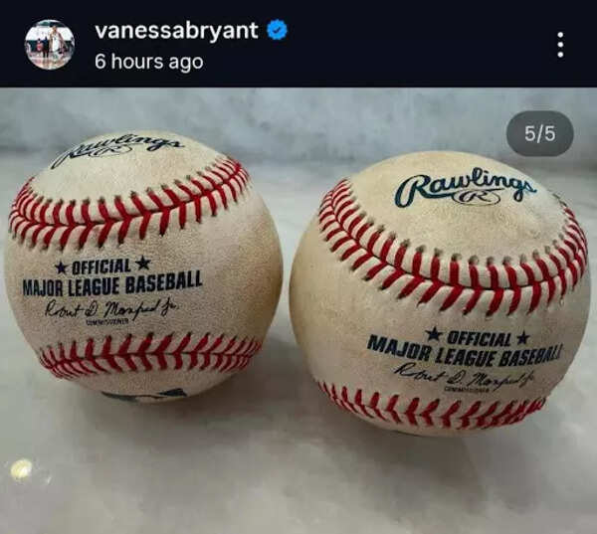Click the star after OFFICIAL on right ball
Screen dimensions: 597x534
[522, 337]
